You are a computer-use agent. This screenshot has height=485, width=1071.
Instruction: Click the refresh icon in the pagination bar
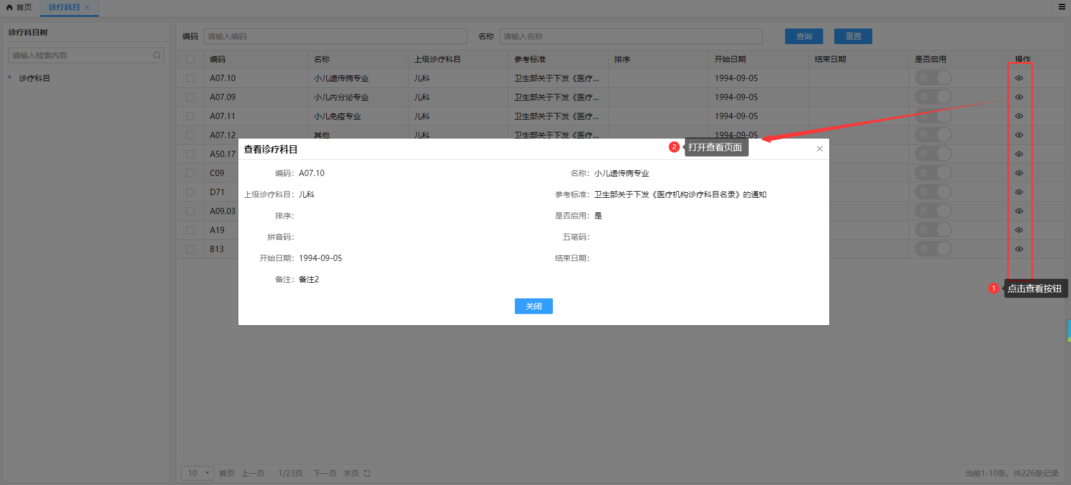[x=367, y=473]
